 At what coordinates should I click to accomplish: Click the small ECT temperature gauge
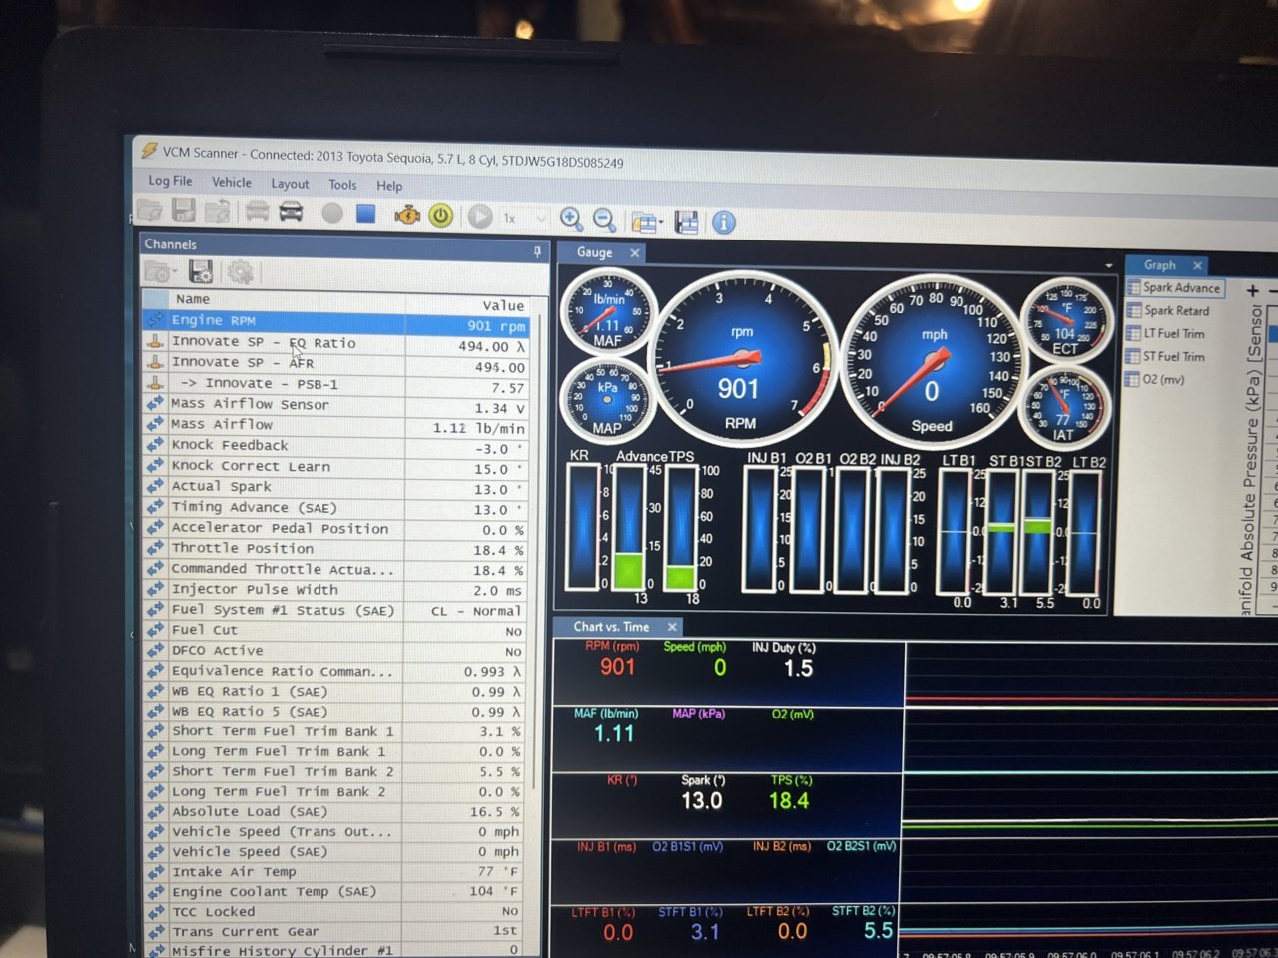click(1065, 321)
